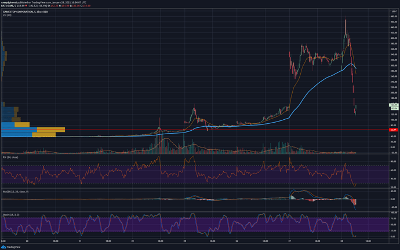Click the published on TradingView.com header text

(34, 2)
